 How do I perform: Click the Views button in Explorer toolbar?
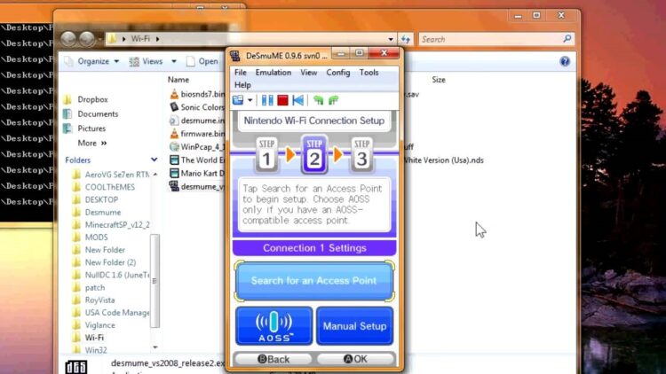click(147, 61)
